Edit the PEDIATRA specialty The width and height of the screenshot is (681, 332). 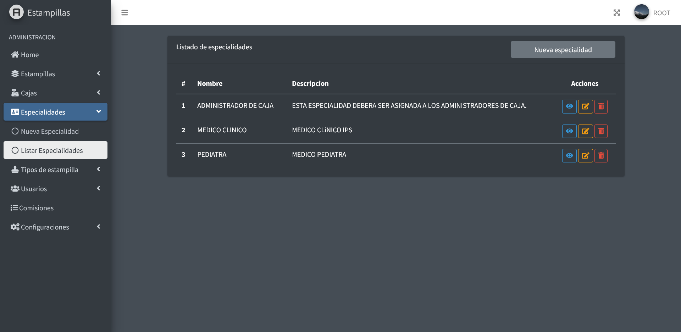pyautogui.click(x=585, y=156)
